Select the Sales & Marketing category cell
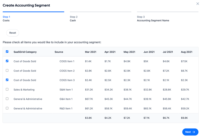This screenshot has height=138, width=201. click(24, 90)
